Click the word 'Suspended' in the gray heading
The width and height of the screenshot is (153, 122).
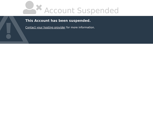coord(98,10)
